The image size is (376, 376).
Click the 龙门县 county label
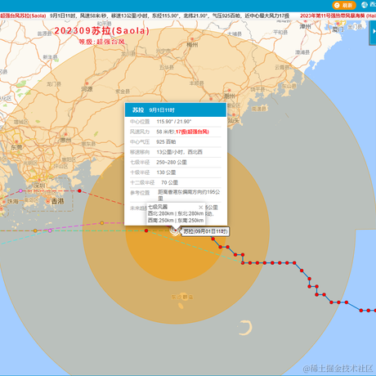[54, 84]
